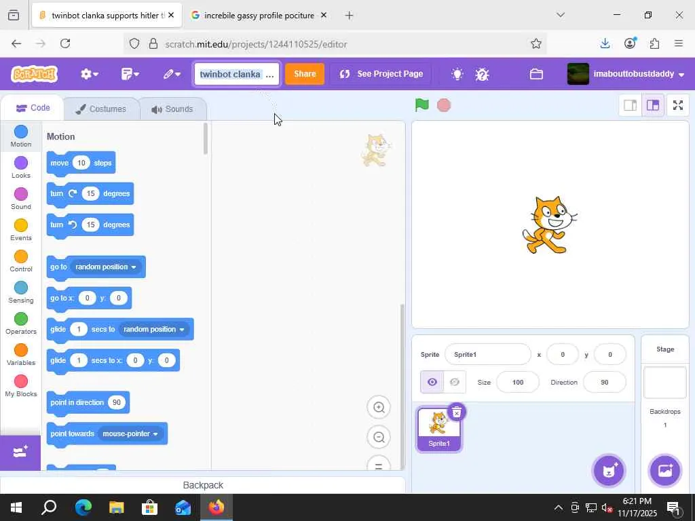Screen dimensions: 695x521
Task: Open Microsoft Edge from taskbar
Action: 83,507
